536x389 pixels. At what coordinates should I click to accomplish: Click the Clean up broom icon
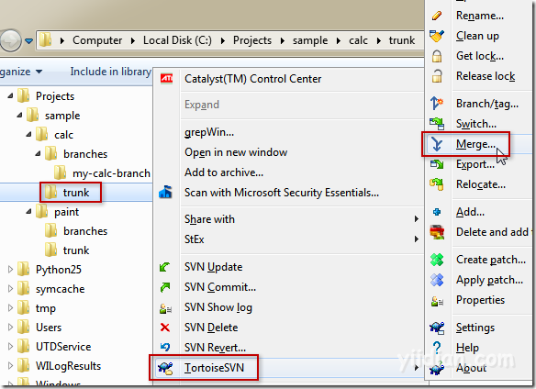[437, 36]
